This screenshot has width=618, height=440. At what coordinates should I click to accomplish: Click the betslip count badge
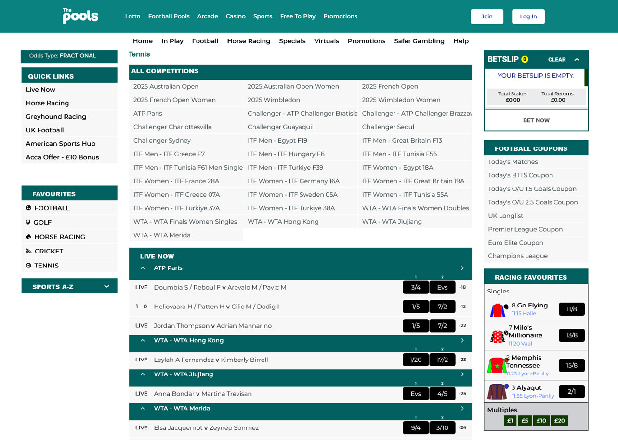525,59
